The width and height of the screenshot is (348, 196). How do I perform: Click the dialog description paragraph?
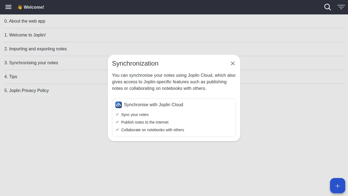174,82
